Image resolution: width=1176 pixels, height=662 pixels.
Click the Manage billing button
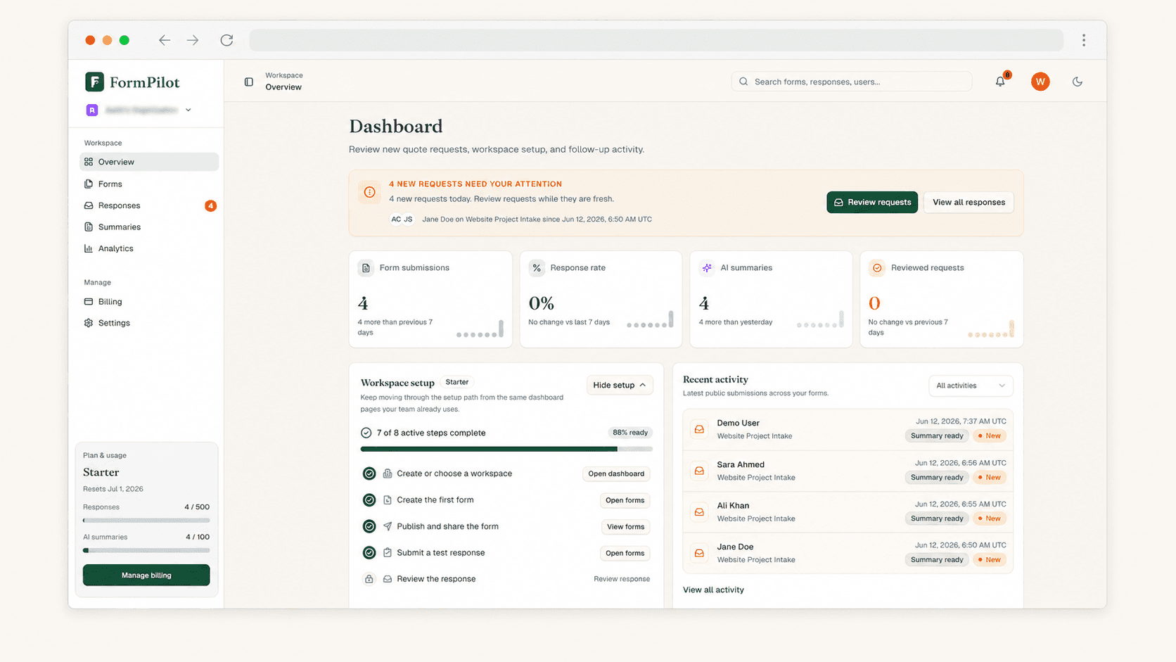pyautogui.click(x=146, y=575)
